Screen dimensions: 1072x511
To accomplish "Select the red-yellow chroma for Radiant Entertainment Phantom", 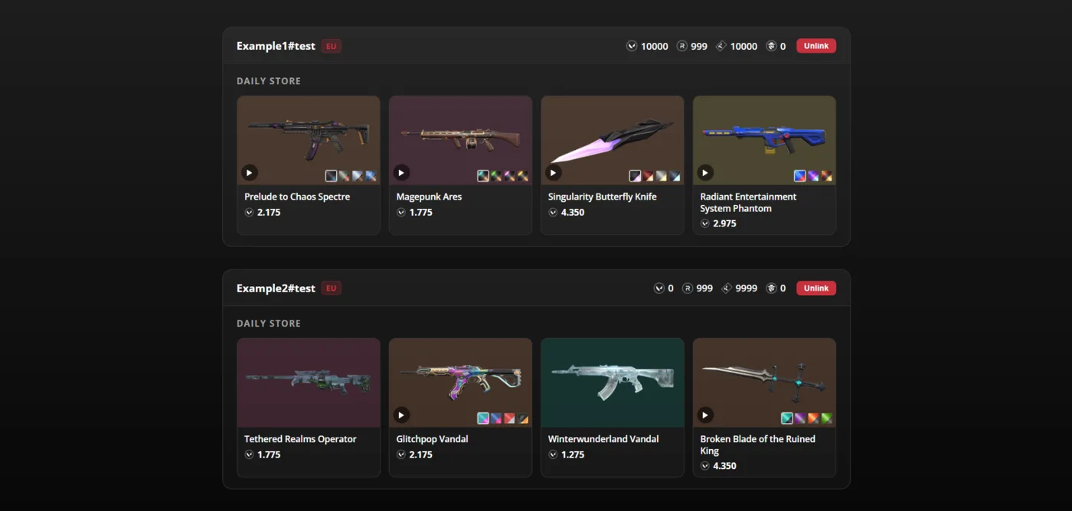I will pyautogui.click(x=826, y=176).
